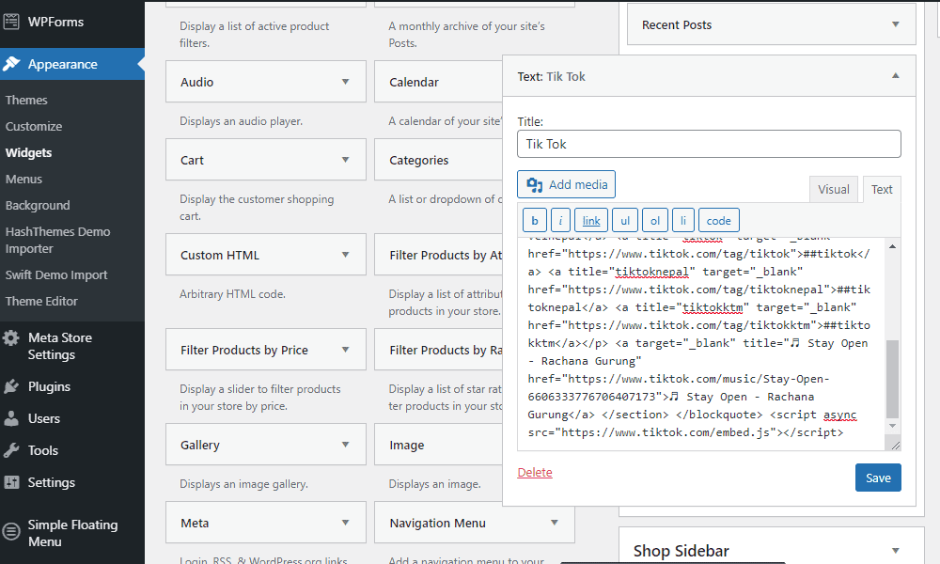This screenshot has height=564, width=940.
Task: Click the Simple Floating Menu icon
Action: click(x=10, y=531)
